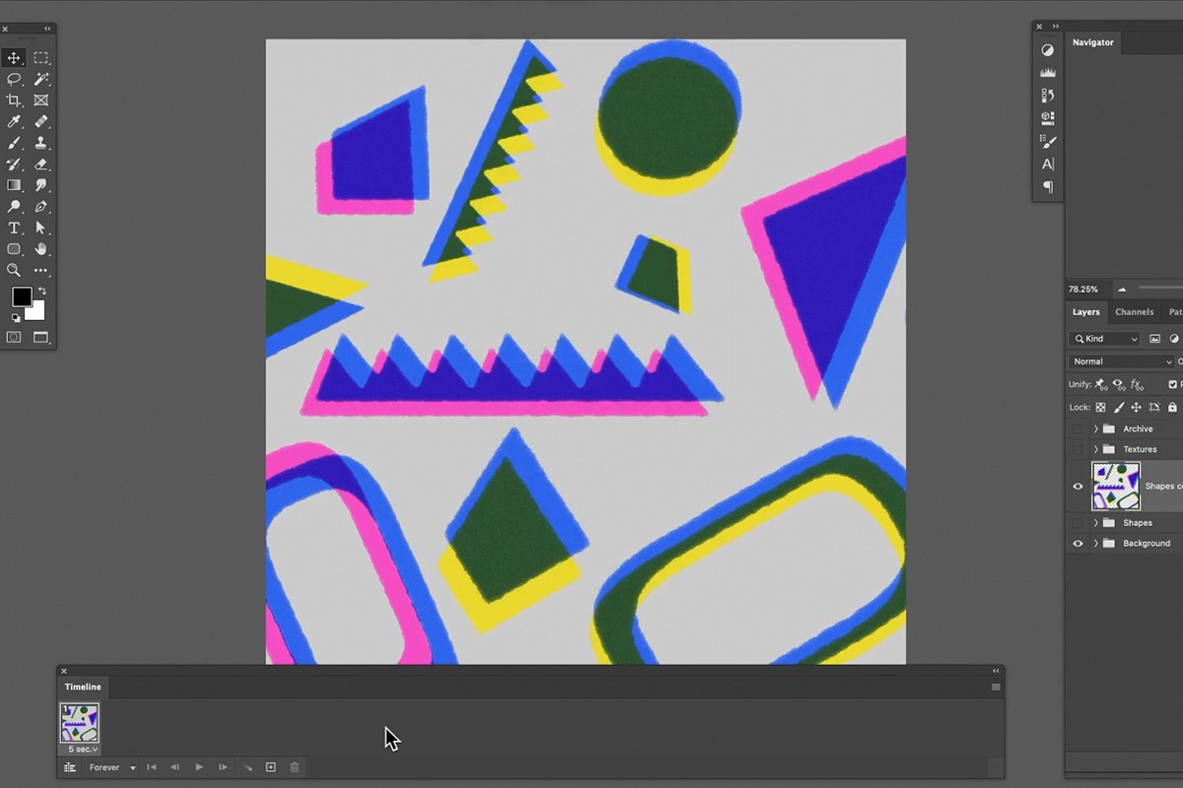1183x788 pixels.
Task: Open the Normal blend mode dropdown
Action: pos(1122,361)
